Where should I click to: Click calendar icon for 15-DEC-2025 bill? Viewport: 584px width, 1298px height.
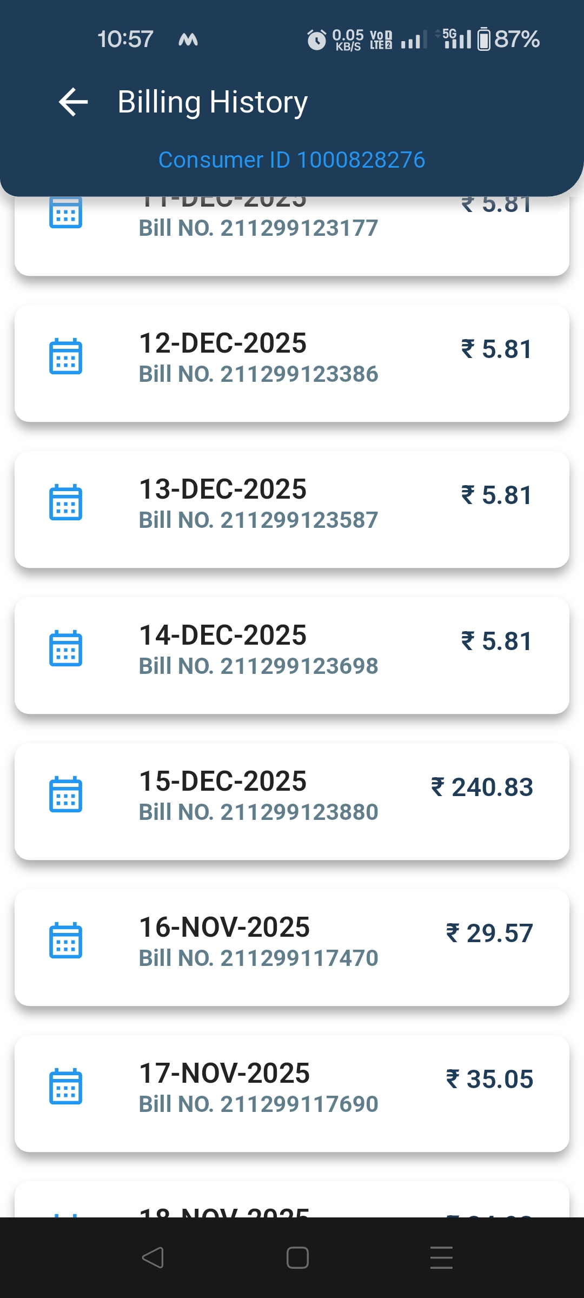(65, 795)
